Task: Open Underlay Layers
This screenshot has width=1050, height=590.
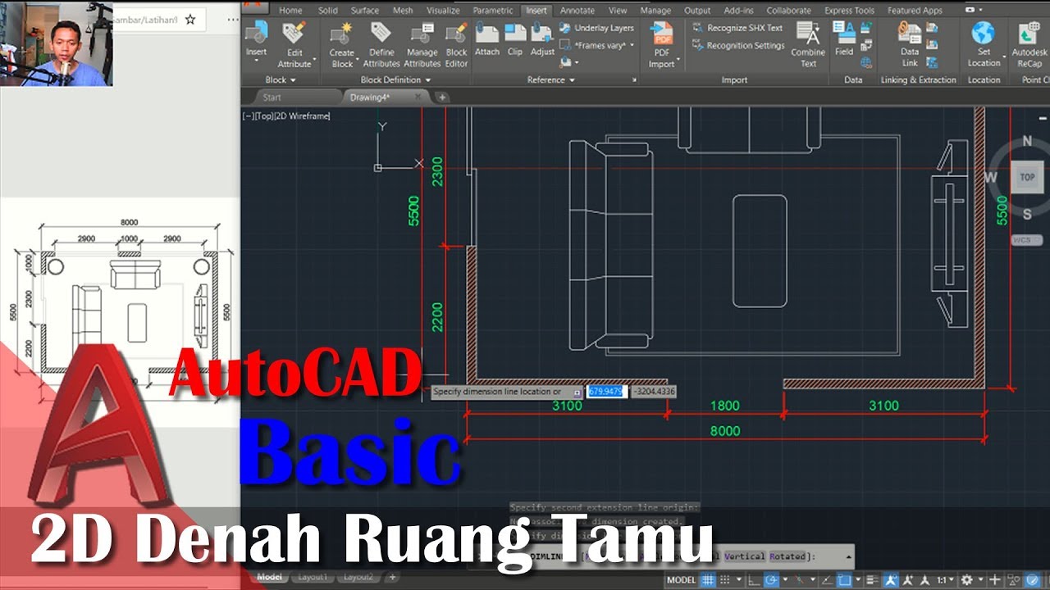Action: pos(597,28)
